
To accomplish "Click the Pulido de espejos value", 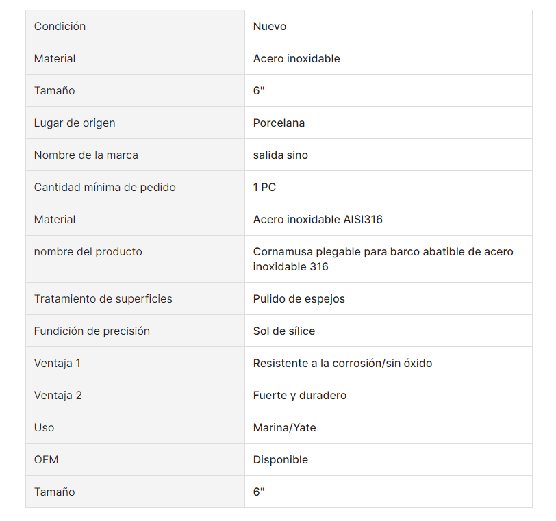I will [299, 298].
